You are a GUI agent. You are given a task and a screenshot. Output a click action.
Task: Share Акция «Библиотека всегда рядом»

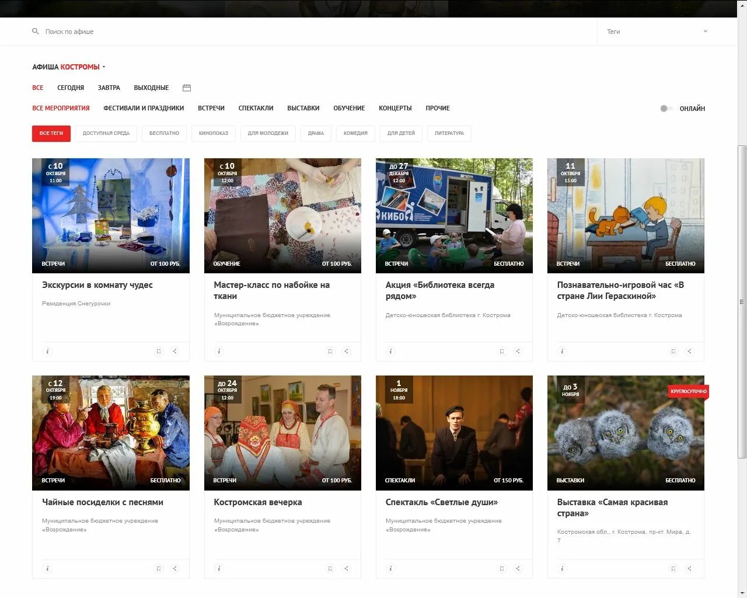(518, 352)
